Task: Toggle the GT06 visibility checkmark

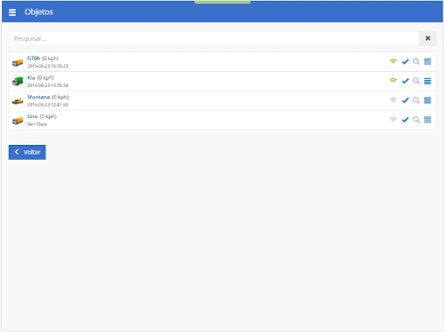Action: (x=405, y=62)
